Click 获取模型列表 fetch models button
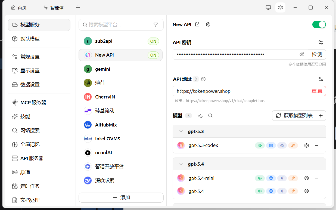336x210 pixels. 294,116
